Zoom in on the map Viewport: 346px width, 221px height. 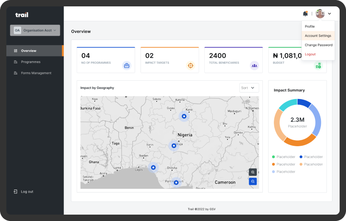click(253, 172)
